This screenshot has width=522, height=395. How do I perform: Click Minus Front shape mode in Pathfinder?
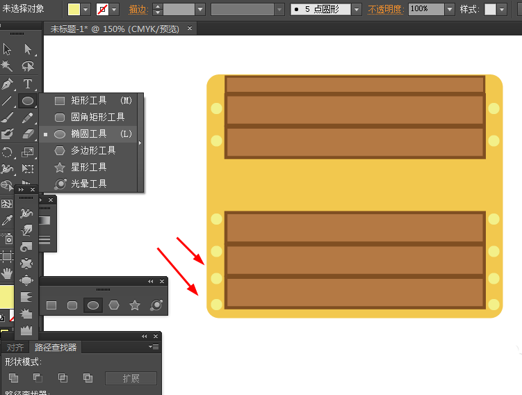(38, 378)
